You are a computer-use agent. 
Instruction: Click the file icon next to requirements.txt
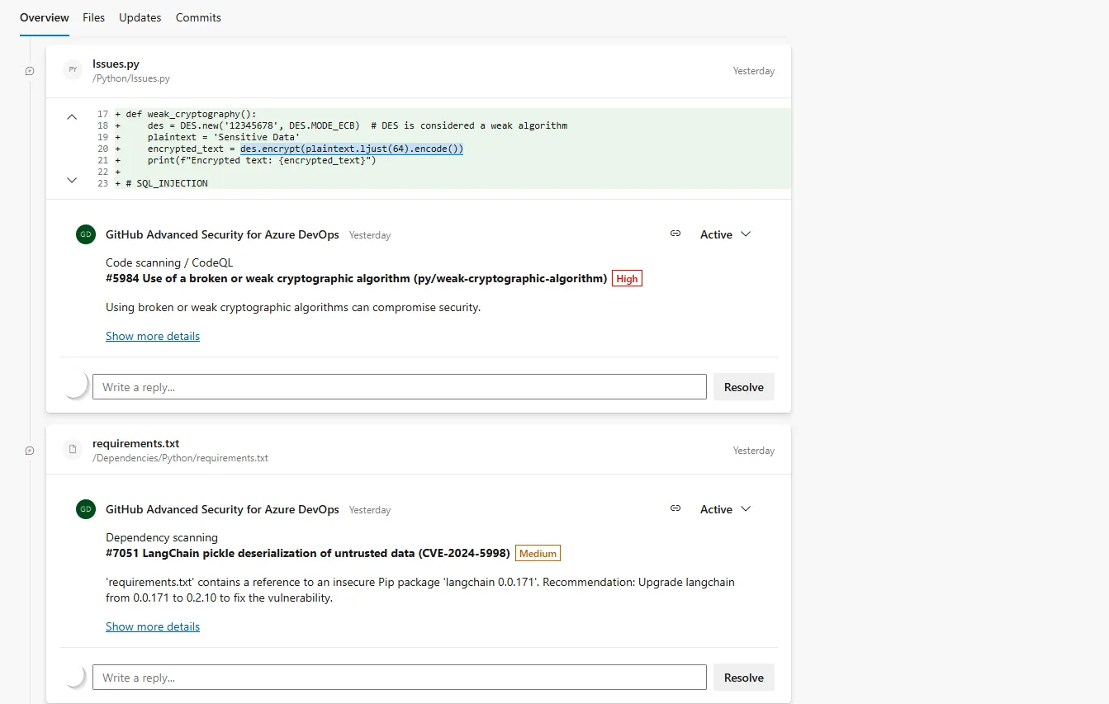pos(73,450)
